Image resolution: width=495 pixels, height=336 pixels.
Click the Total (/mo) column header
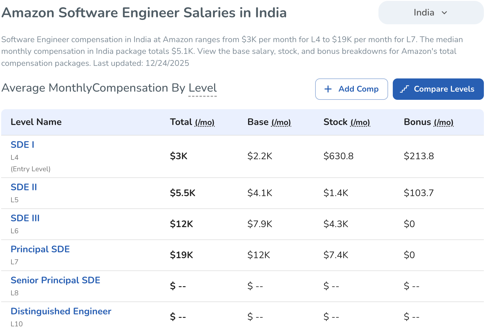pyautogui.click(x=192, y=122)
